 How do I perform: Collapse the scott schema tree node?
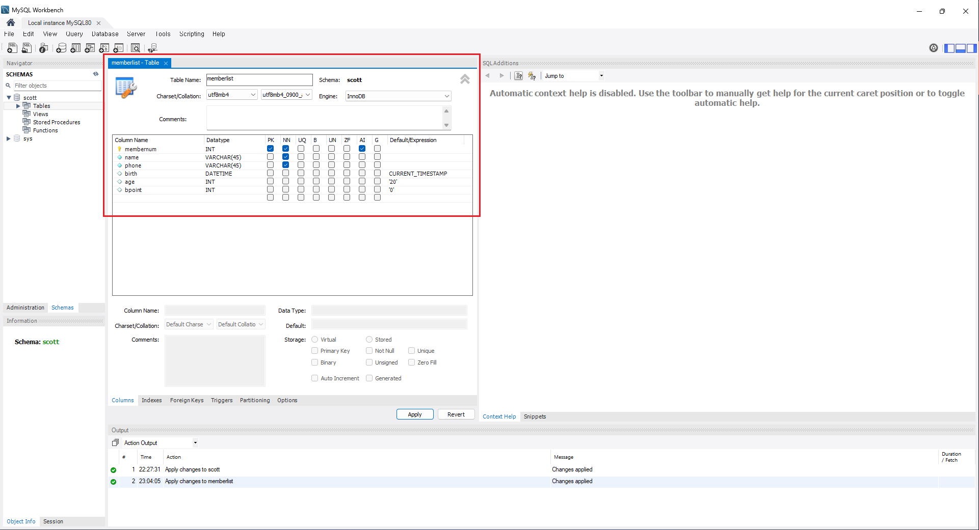9,98
